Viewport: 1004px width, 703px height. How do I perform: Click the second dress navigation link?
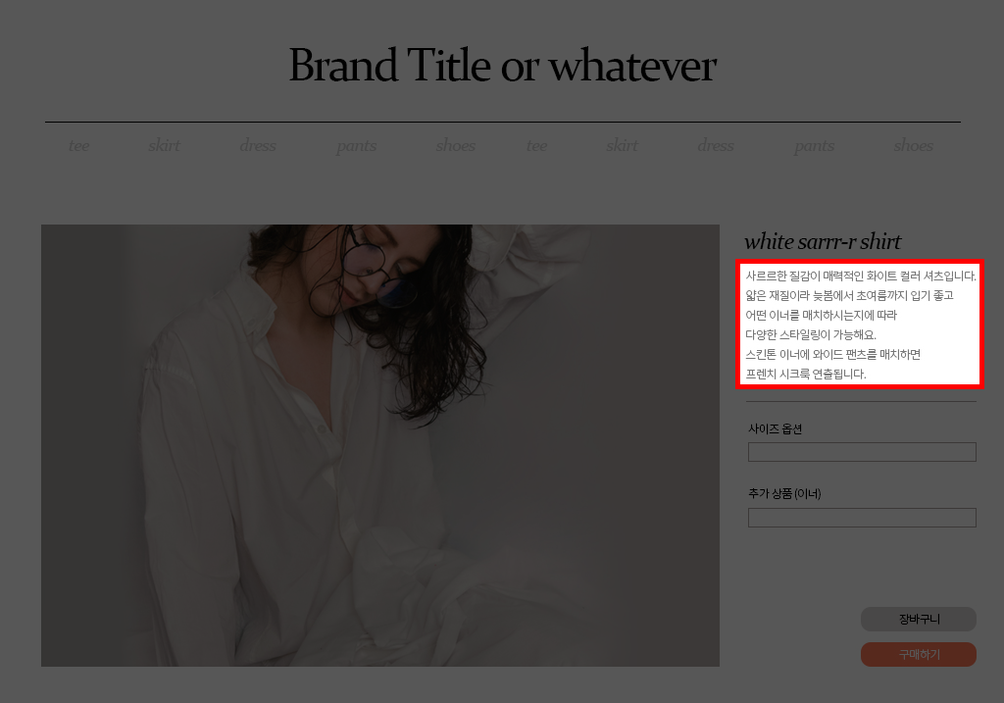(715, 145)
